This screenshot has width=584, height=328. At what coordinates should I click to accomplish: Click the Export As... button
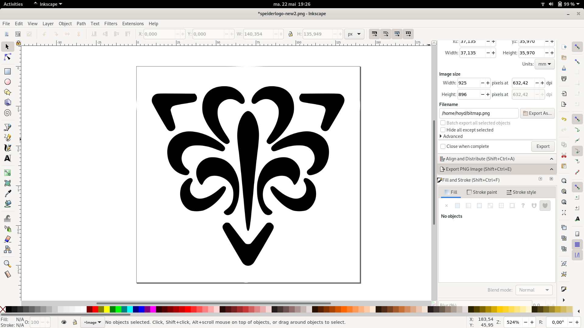coord(537,113)
